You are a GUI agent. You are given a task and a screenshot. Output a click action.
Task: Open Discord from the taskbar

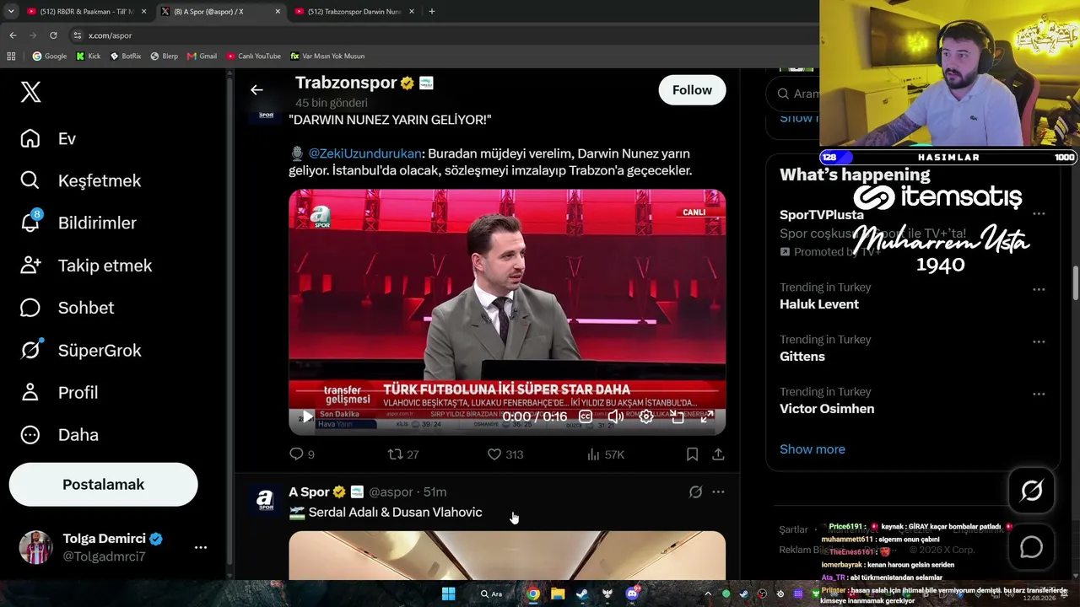(x=632, y=594)
